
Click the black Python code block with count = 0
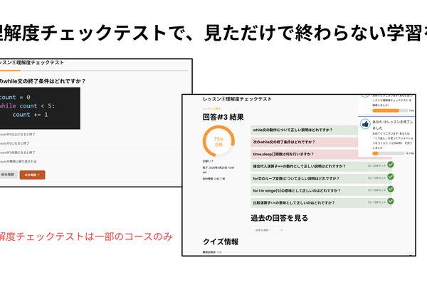click(x=40, y=108)
